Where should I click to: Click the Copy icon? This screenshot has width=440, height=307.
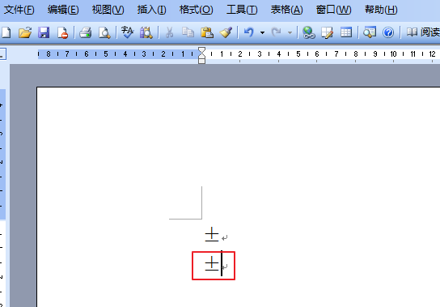(x=188, y=32)
